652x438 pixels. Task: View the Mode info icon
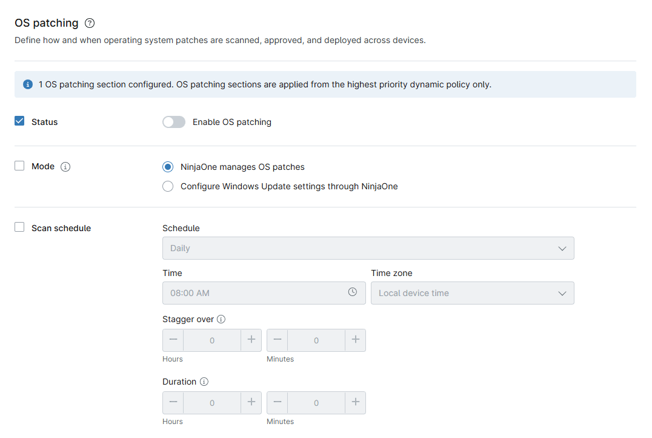pos(65,166)
